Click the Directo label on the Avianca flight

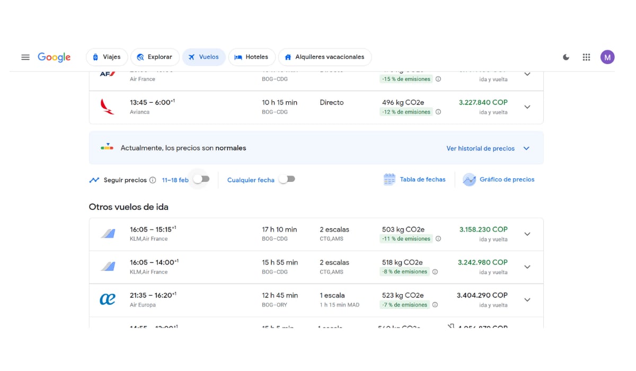tap(332, 102)
